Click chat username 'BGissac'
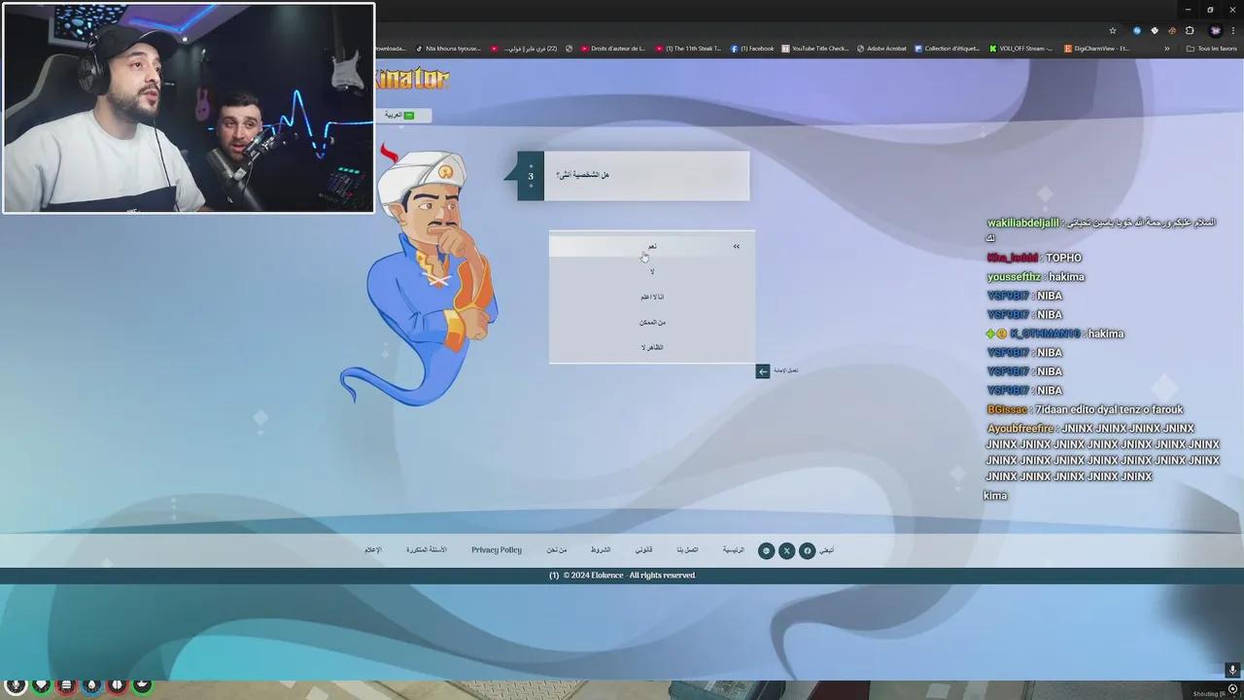Viewport: 1244px width, 700px height. (x=1008, y=409)
